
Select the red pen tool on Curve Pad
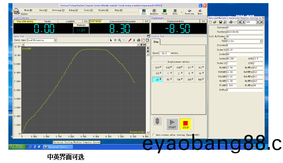pos(130,40)
